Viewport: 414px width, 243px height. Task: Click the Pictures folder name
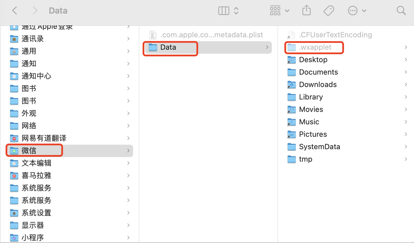point(313,134)
